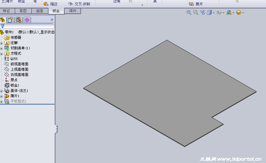The width and height of the screenshot is (266, 163).
Task: Click the tree filter funnel icon
Action: 3,26
